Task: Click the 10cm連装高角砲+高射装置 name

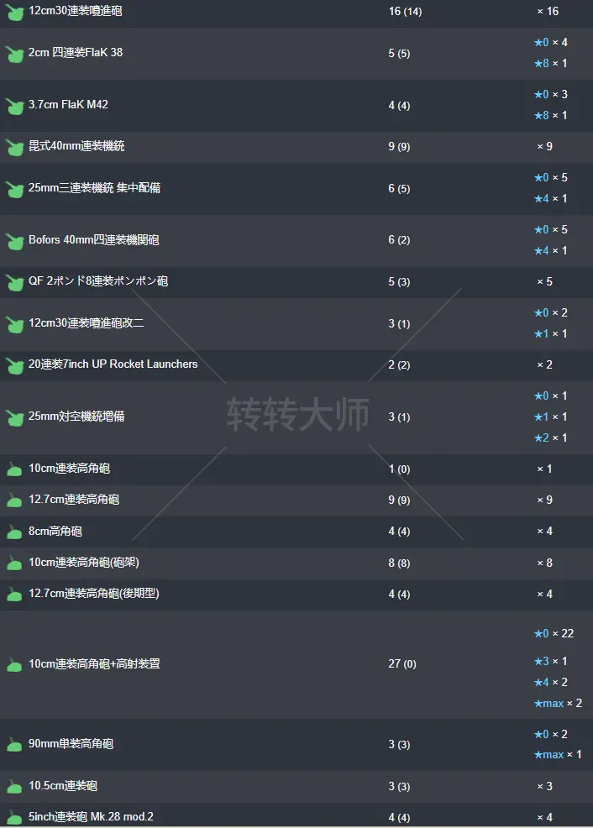Action: [x=94, y=663]
